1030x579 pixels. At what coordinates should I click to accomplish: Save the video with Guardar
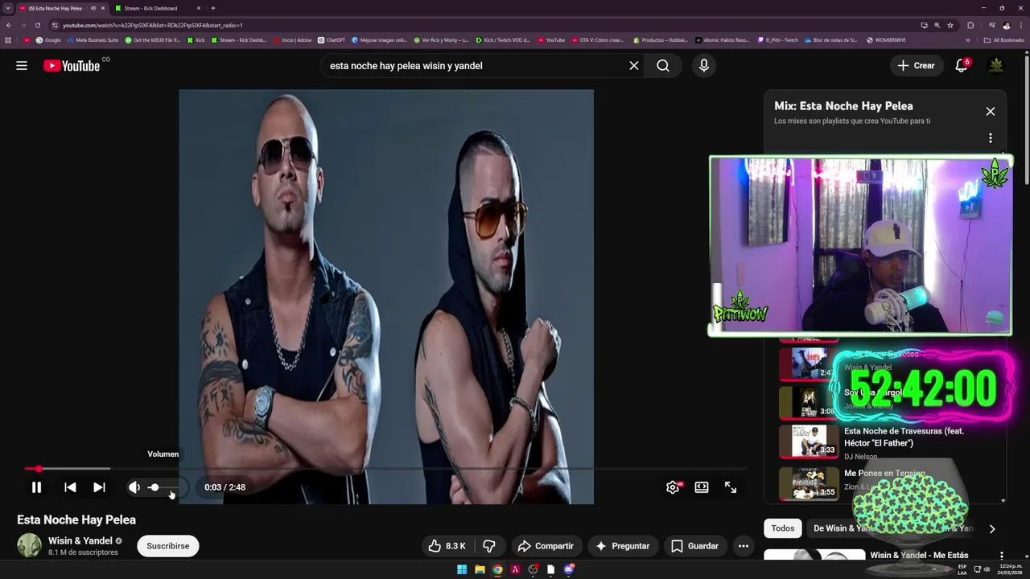(694, 546)
